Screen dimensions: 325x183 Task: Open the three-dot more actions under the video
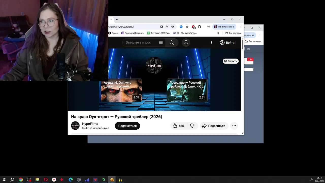pyautogui.click(x=234, y=126)
